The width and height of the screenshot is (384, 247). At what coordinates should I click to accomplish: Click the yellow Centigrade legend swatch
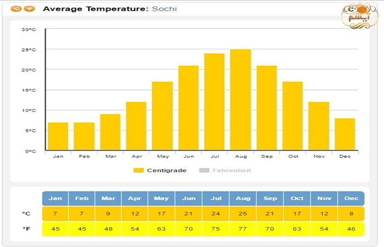tap(139, 170)
